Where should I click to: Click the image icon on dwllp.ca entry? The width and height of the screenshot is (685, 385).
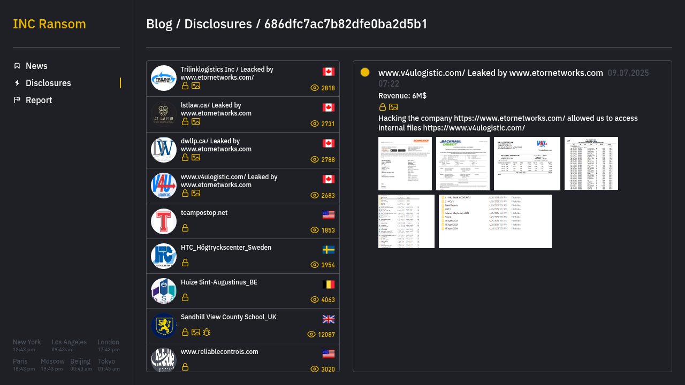click(x=196, y=157)
